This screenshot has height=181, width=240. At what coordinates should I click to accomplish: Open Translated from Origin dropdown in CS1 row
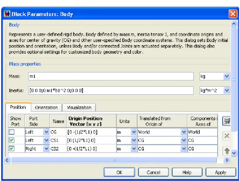point(183,140)
